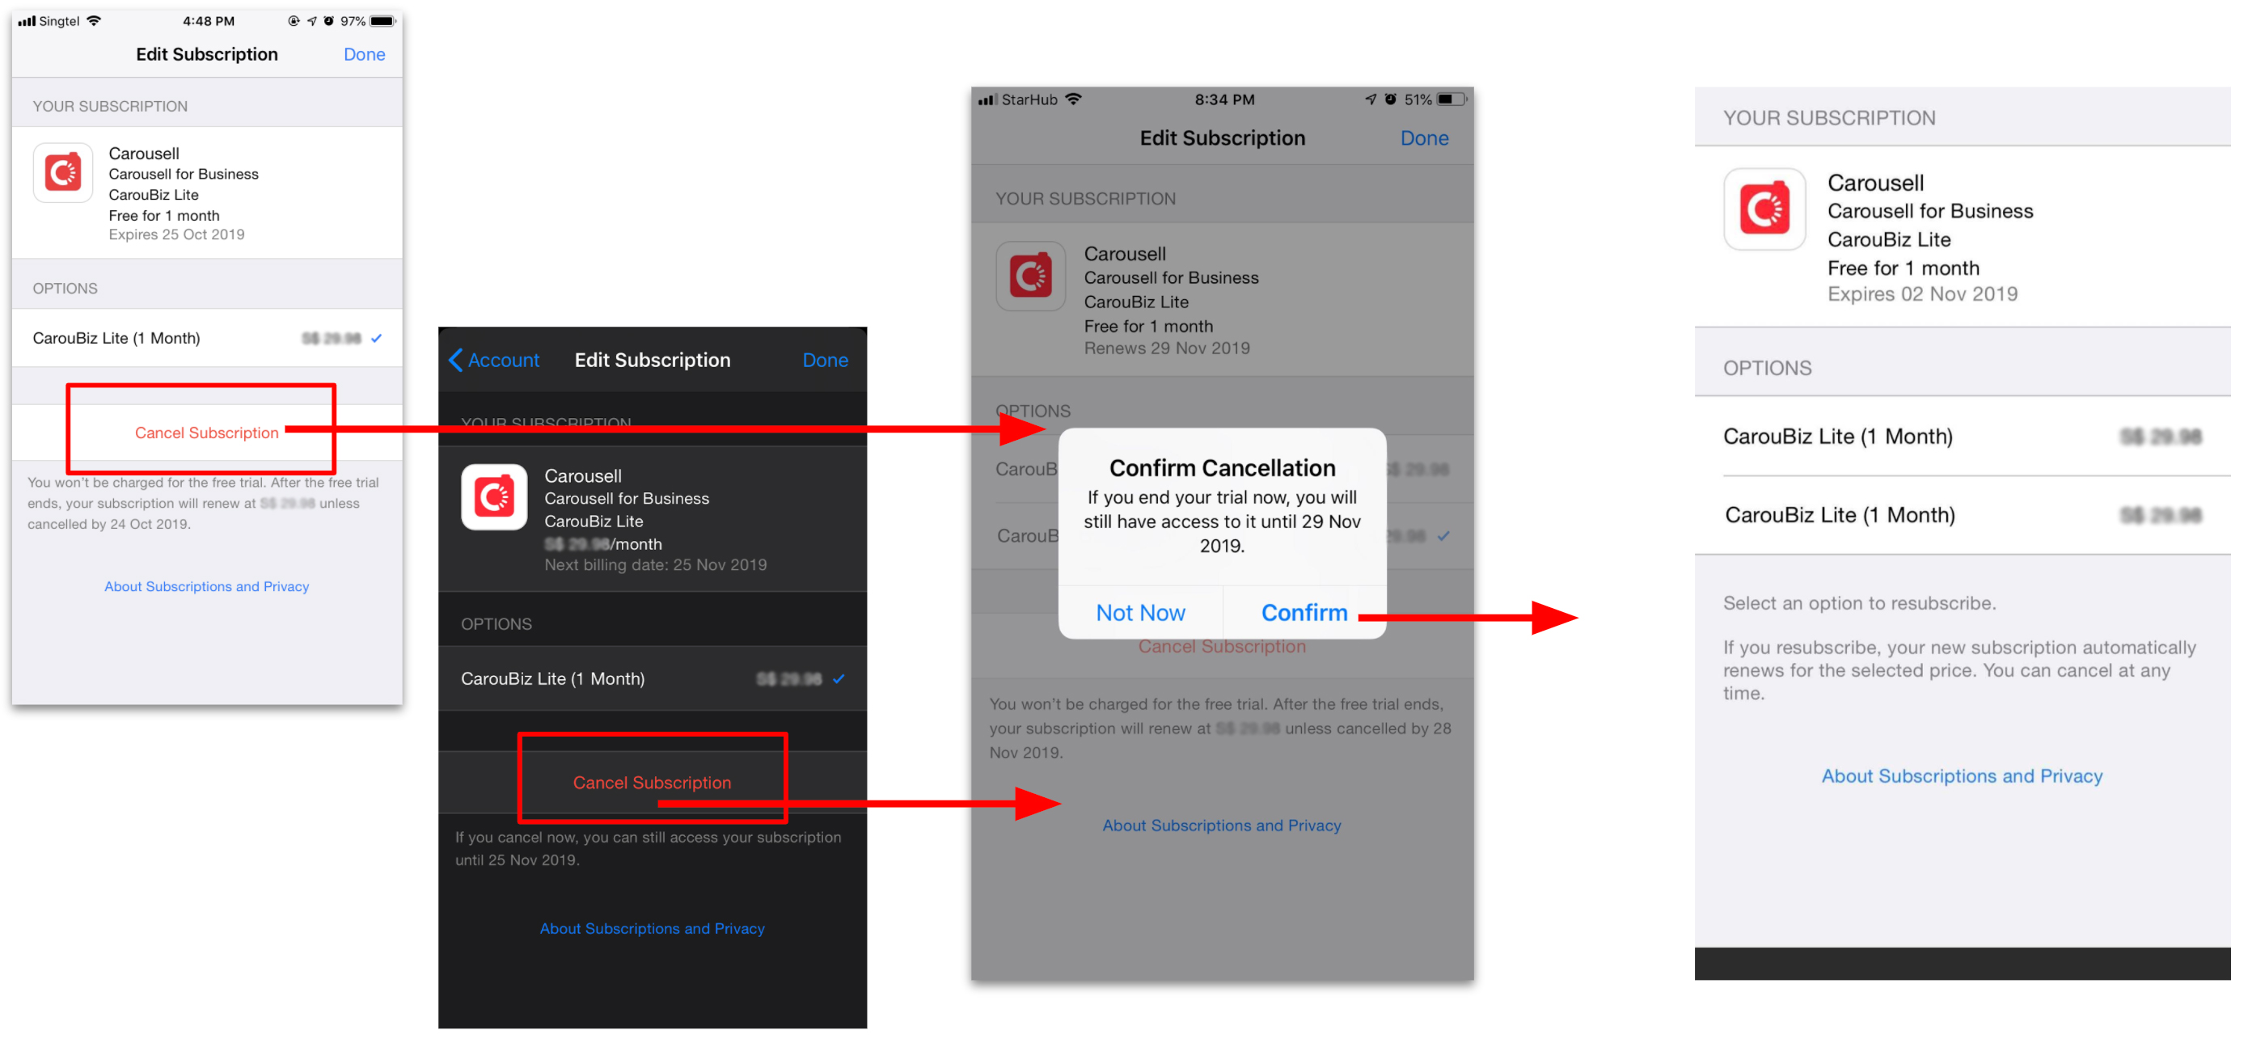
Task: Tap 'Renews 29 Nov 2019' text
Action: [1166, 348]
